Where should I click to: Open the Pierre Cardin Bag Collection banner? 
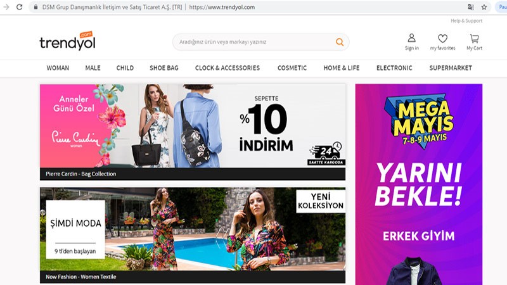[x=193, y=132]
